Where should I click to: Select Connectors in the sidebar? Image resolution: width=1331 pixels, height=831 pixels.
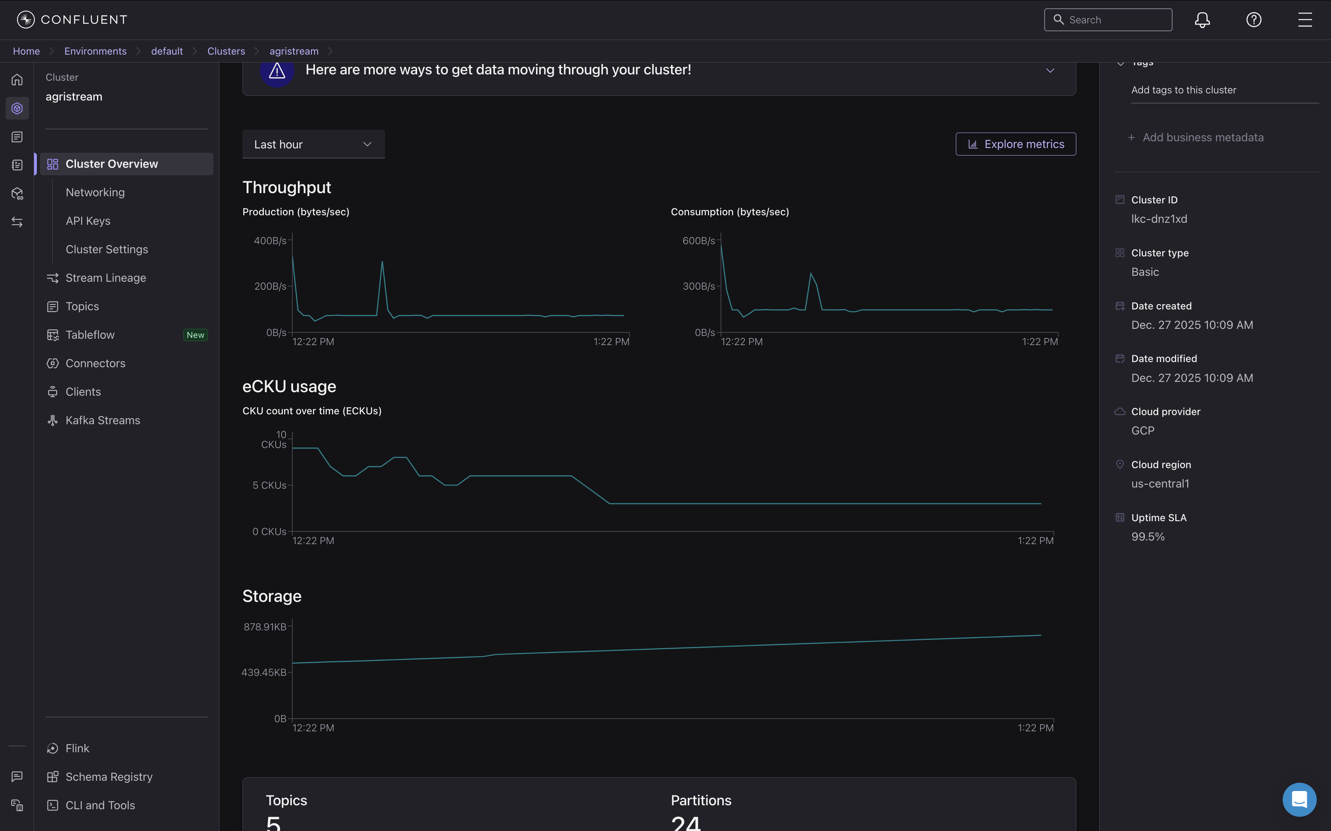pyautogui.click(x=95, y=363)
